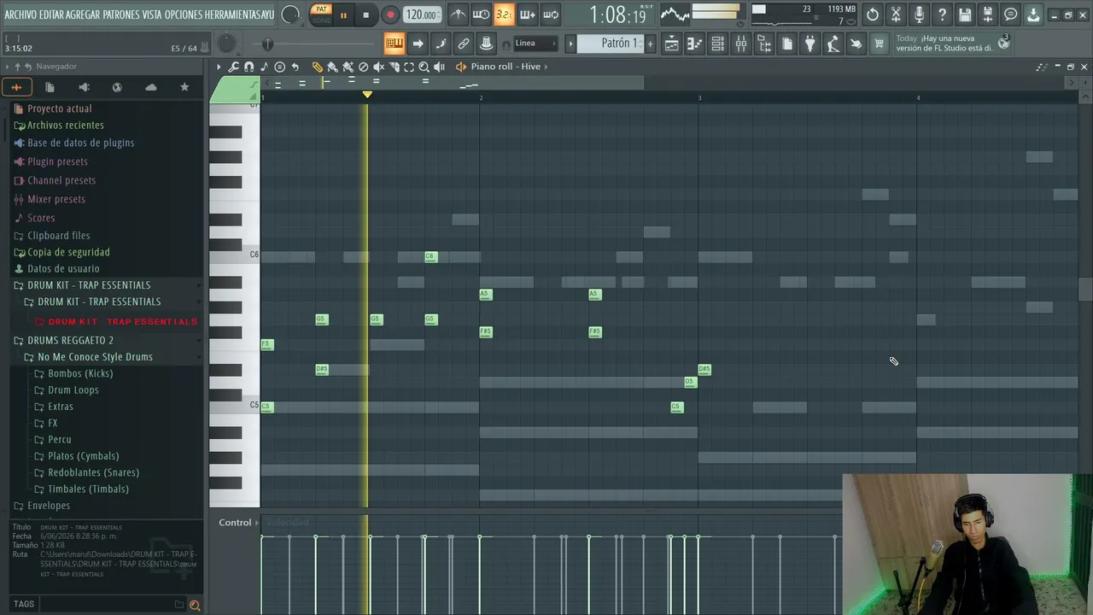
Task: Select the slice tool in piano roll toolbar
Action: [x=395, y=67]
